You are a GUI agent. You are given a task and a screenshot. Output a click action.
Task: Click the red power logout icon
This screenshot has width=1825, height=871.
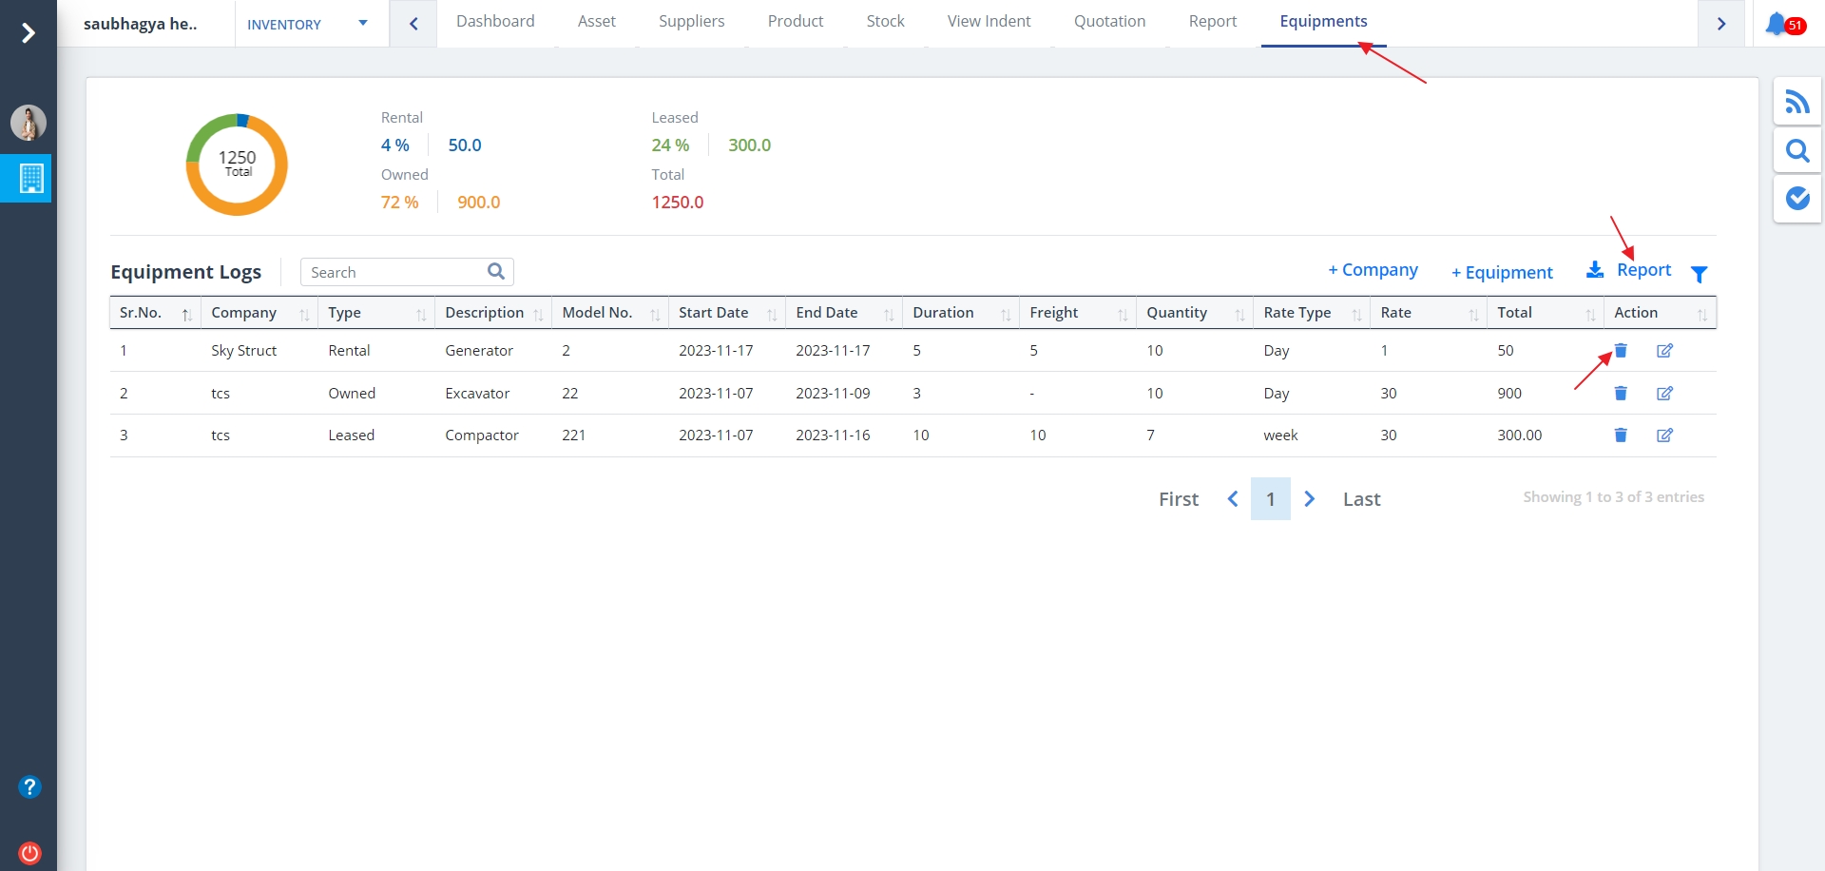click(x=29, y=853)
